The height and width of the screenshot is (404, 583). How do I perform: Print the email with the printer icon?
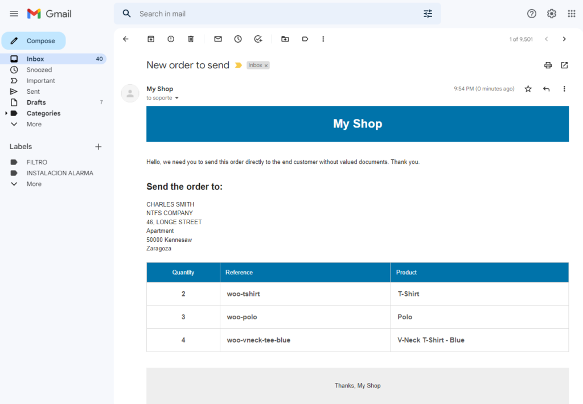[548, 65]
